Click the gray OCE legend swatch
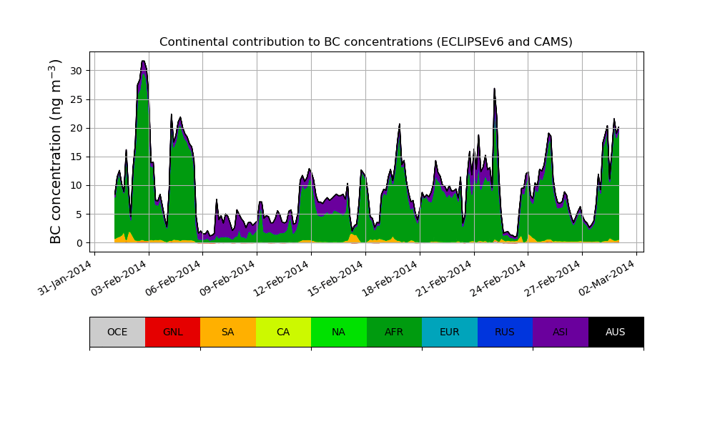This screenshot has width=715, height=429. click(117, 332)
